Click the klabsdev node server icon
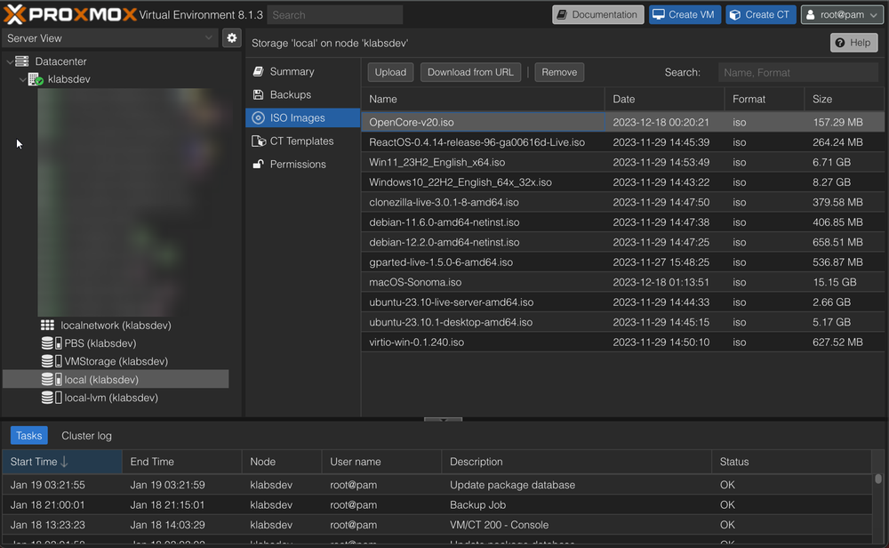889x548 pixels. click(x=36, y=79)
